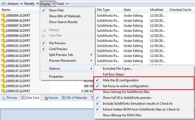Click the part icon beside 10000094.SLDPRT
The image size is (195, 120).
point(3,16)
